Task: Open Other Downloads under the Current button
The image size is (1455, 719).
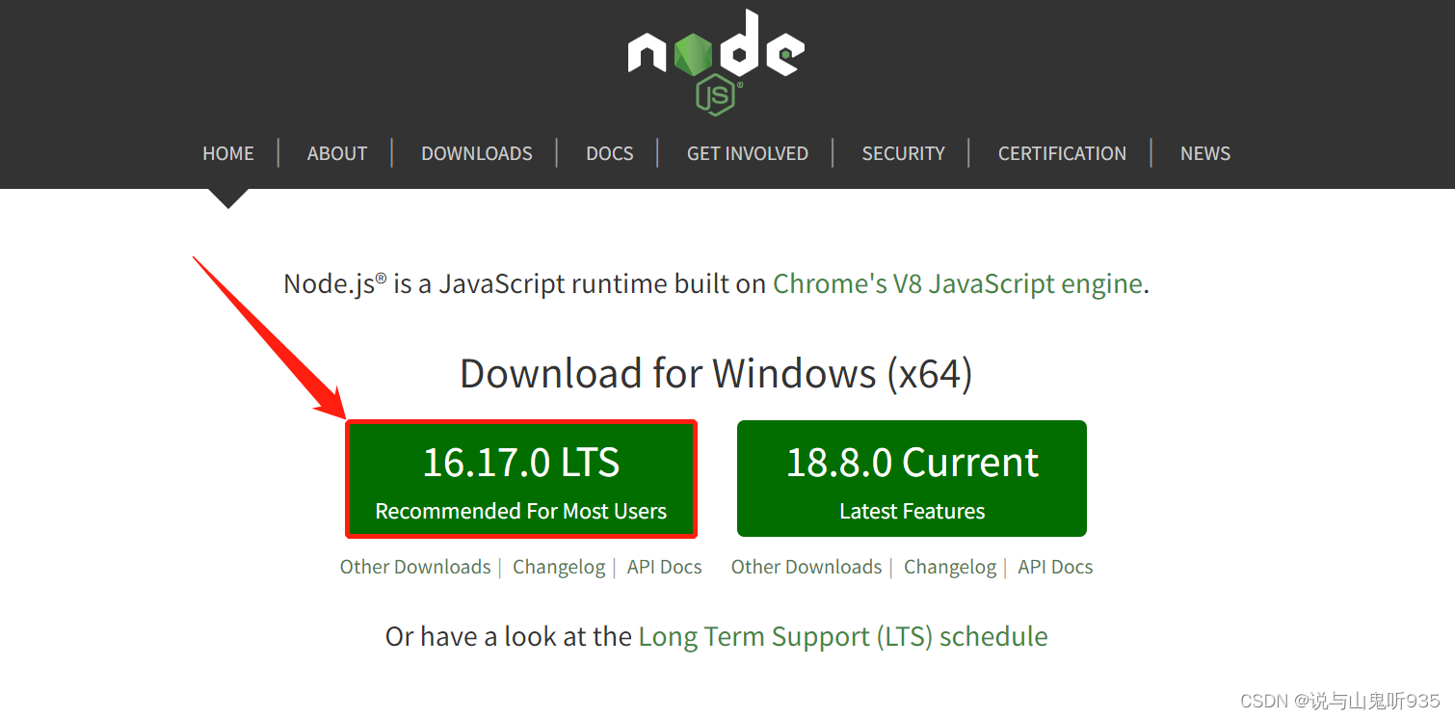Action: click(x=807, y=567)
